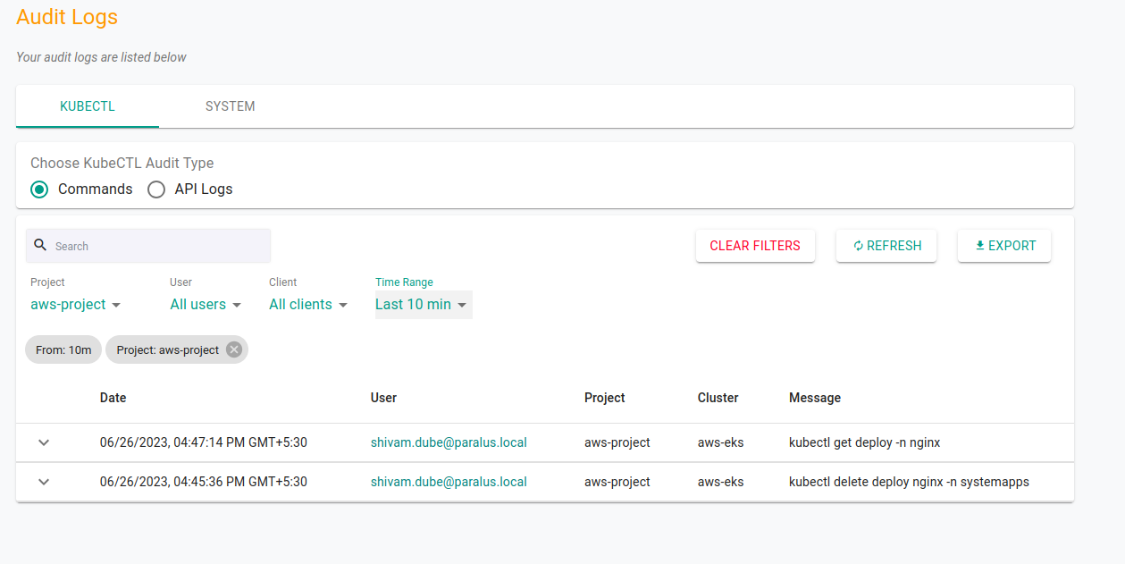Click the search magnifier icon

coord(40,245)
